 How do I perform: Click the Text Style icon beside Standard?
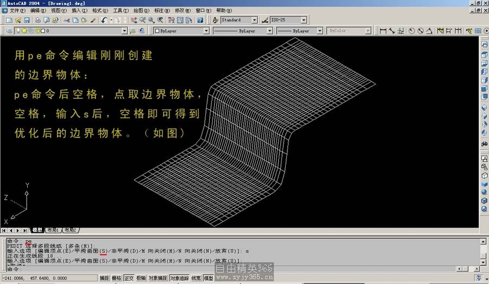click(215, 20)
